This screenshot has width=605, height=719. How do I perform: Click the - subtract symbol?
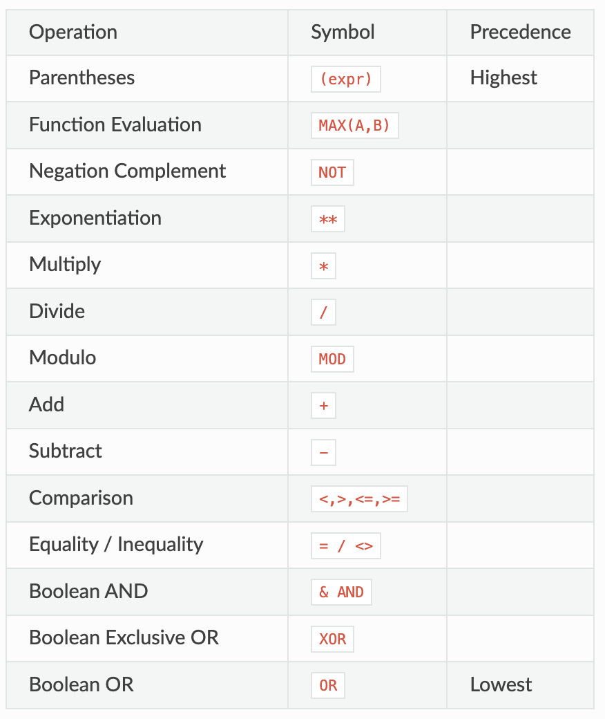[323, 453]
